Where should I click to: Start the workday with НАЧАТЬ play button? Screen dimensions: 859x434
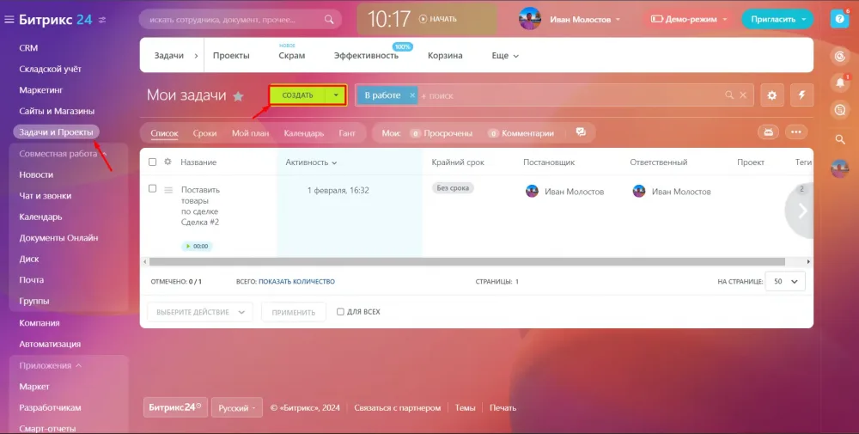coord(438,19)
